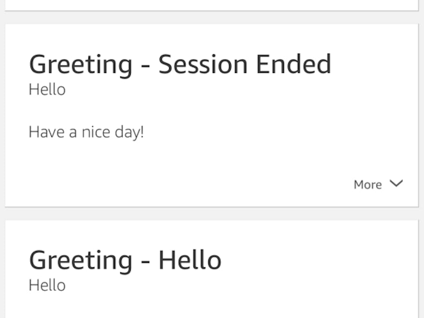
Task: Select the Greeting - Session Ended card title
Action: [181, 64]
